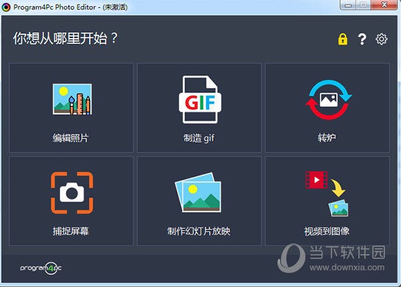Viewport: 401px width, 287px height.
Task: Click the 你想从哪里开始？ heading text
Action: pos(65,39)
